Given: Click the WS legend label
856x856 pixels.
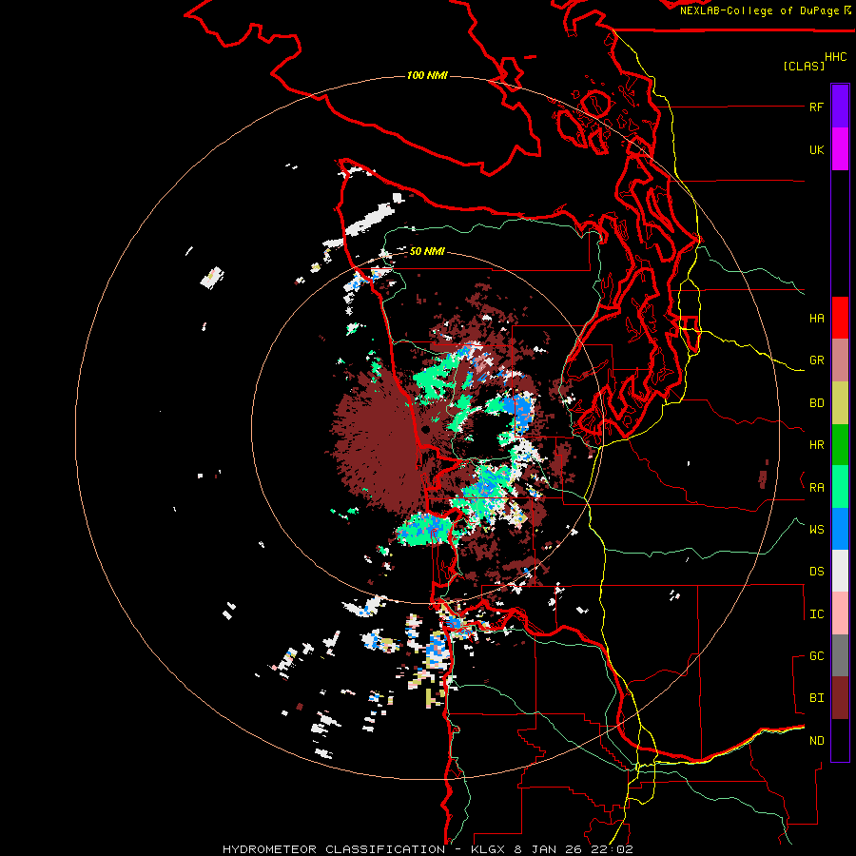Looking at the screenshot, I should point(816,530).
